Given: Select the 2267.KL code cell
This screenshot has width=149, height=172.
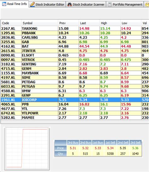Looking at the screenshot, I should pyautogui.click(x=11, y=28).
